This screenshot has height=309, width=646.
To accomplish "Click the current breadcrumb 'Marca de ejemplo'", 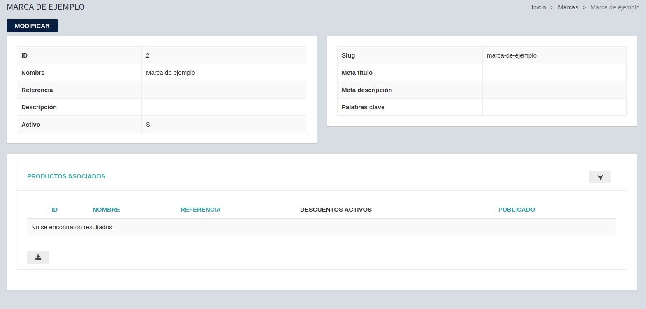I will pyautogui.click(x=615, y=7).
